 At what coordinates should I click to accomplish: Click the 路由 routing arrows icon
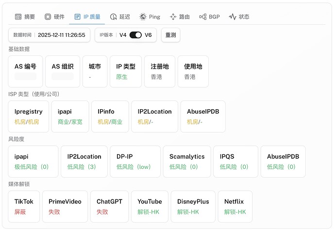pyautogui.click(x=173, y=17)
